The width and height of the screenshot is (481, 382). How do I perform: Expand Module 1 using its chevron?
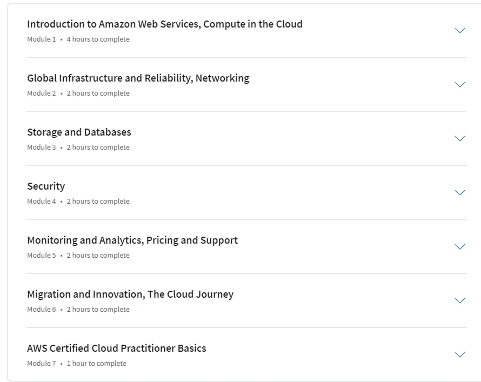pos(459,30)
